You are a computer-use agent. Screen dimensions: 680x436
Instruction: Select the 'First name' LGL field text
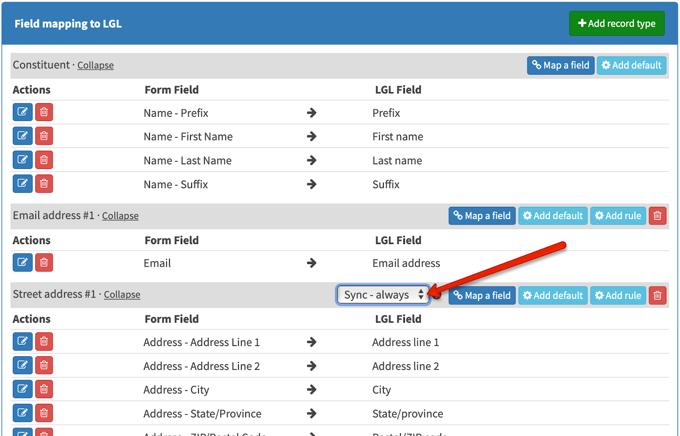[x=398, y=137]
